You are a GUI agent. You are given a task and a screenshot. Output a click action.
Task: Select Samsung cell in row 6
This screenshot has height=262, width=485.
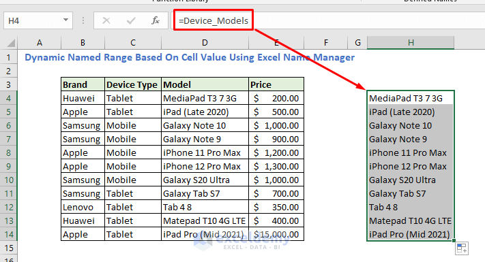click(83, 125)
